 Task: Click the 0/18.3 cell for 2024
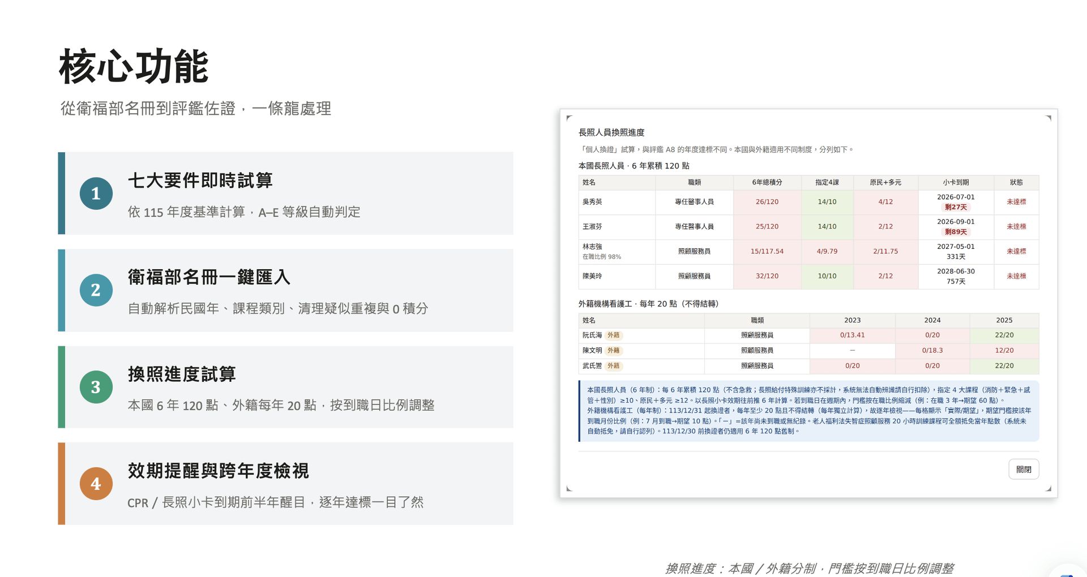click(932, 351)
